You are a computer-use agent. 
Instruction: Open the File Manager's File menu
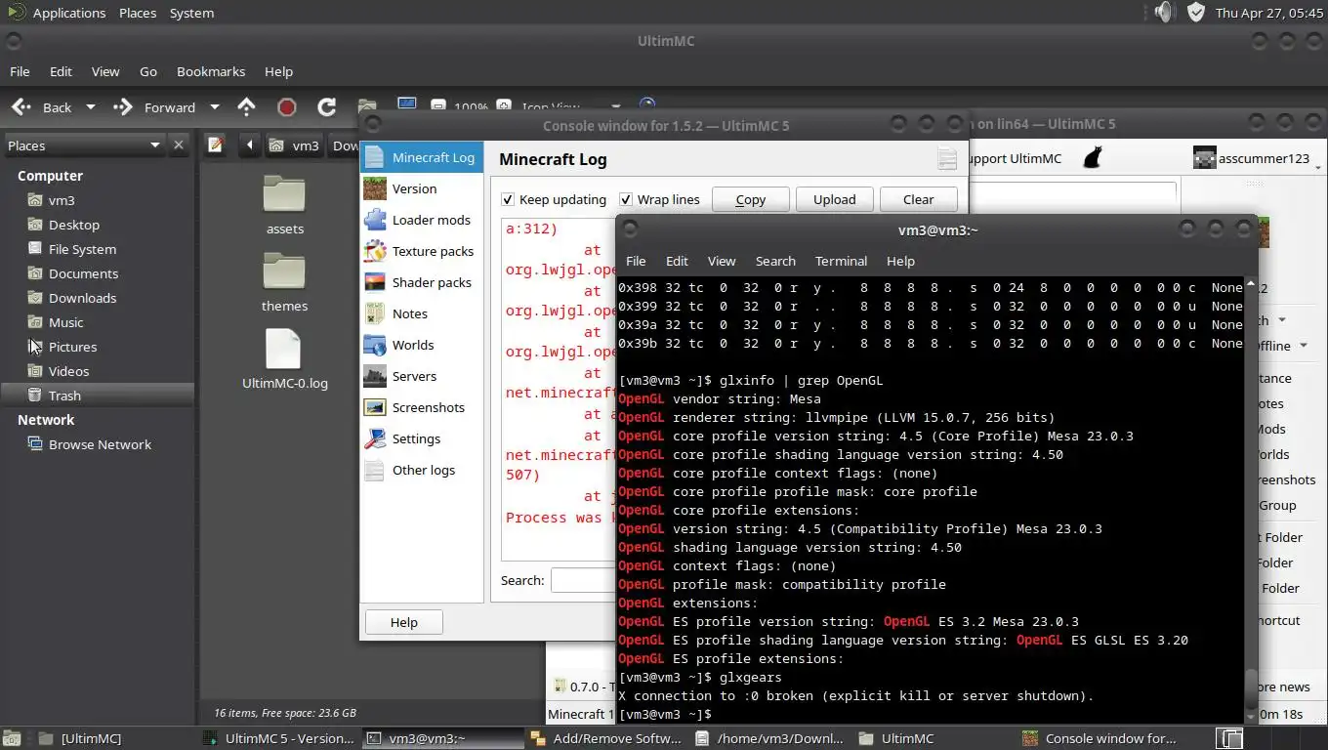pyautogui.click(x=20, y=71)
